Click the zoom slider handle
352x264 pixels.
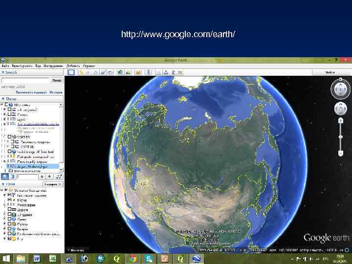point(341,137)
